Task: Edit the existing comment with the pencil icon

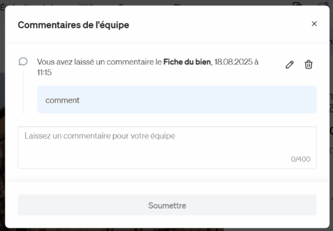Action: pos(289,64)
